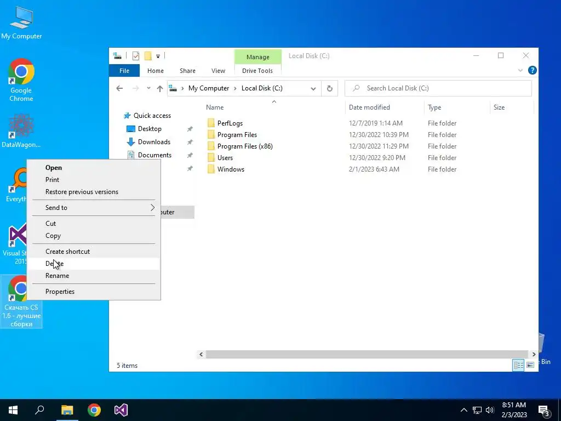561x421 pixels.
Task: Select the Program Files folder
Action: [x=237, y=135]
